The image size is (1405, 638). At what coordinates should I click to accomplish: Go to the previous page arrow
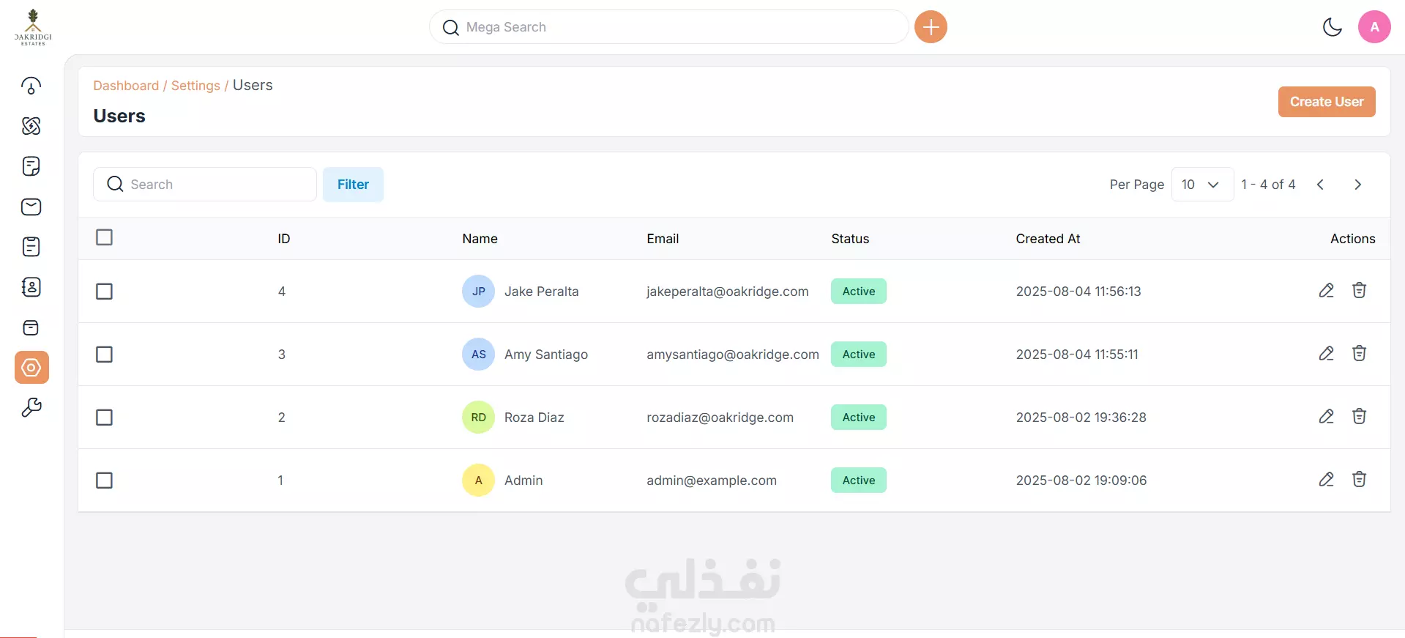1320,185
